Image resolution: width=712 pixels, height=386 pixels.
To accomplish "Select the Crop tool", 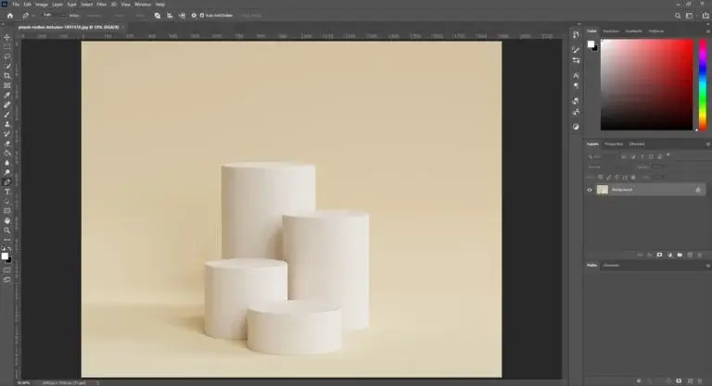I will click(x=7, y=76).
